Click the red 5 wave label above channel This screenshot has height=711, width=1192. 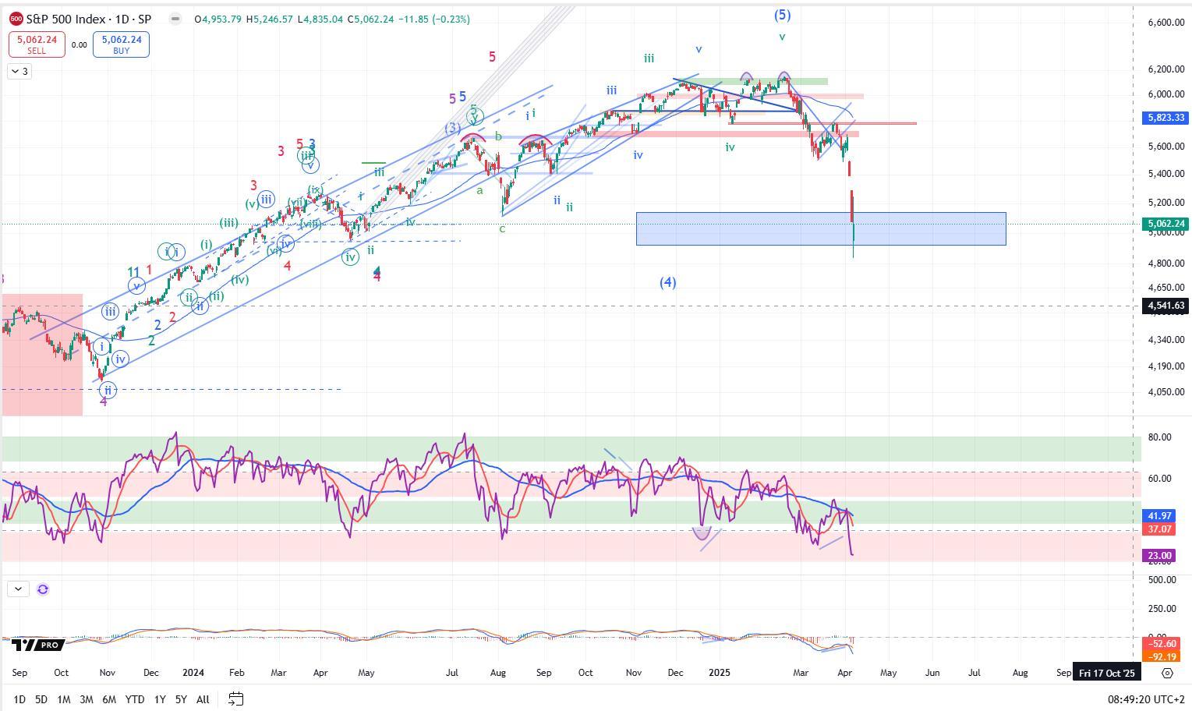point(492,57)
